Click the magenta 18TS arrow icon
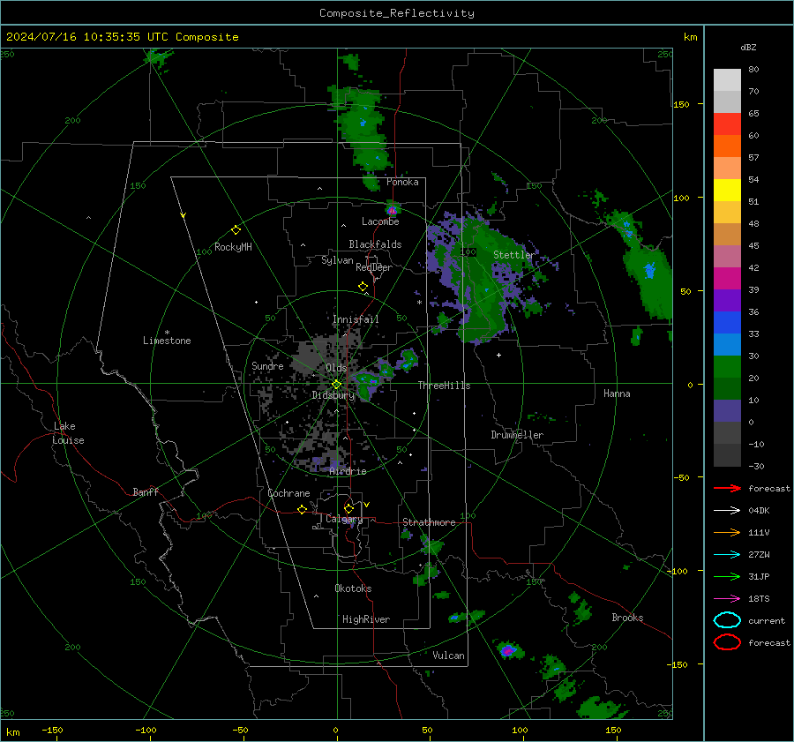Image resolution: width=794 pixels, height=742 pixels. (x=727, y=599)
